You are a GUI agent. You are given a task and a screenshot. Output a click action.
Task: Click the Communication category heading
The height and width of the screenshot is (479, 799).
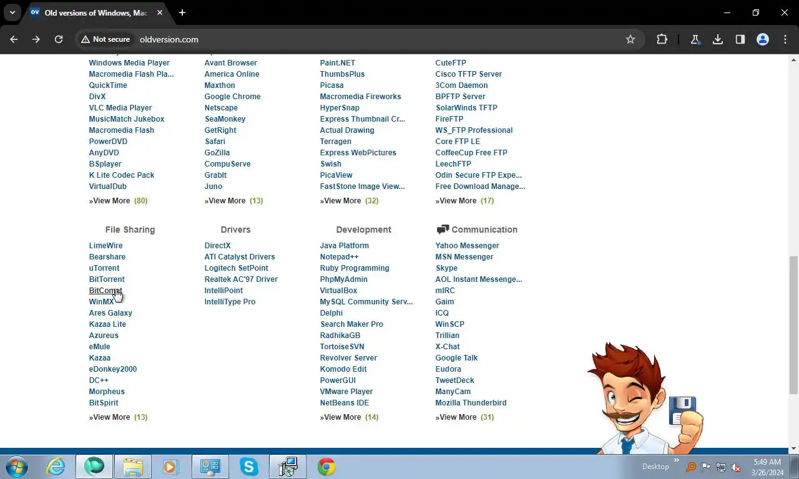tap(484, 230)
